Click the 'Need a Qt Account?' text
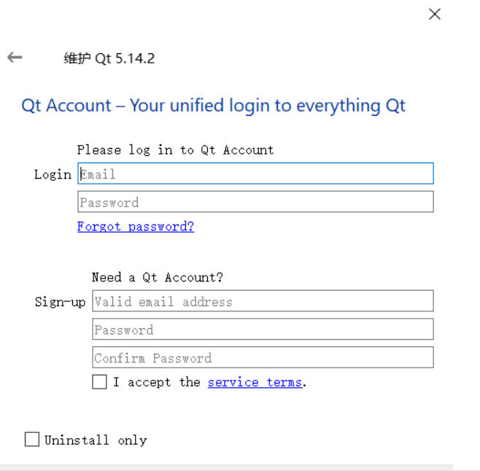 tap(157, 277)
